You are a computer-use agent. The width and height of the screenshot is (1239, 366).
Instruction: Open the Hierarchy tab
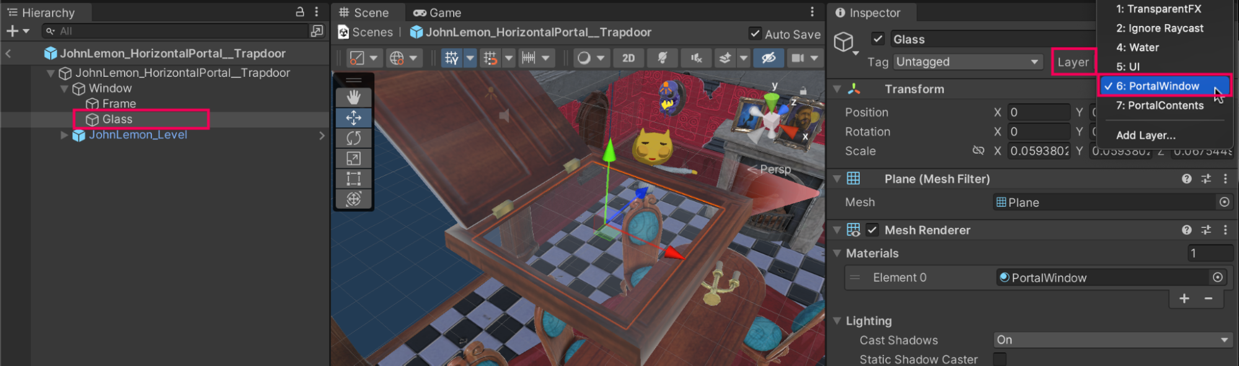click(x=41, y=12)
